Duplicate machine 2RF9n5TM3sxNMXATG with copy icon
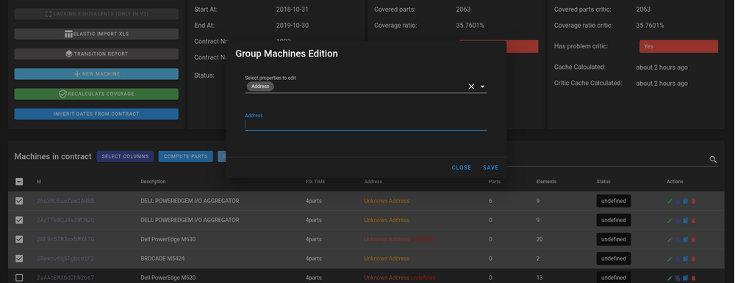Screen dimensions: 735x283 point(678,240)
